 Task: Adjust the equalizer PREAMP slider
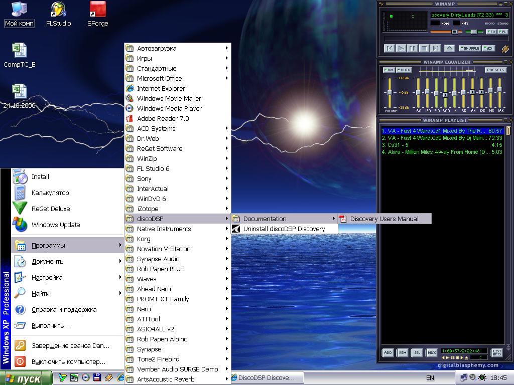pyautogui.click(x=390, y=93)
